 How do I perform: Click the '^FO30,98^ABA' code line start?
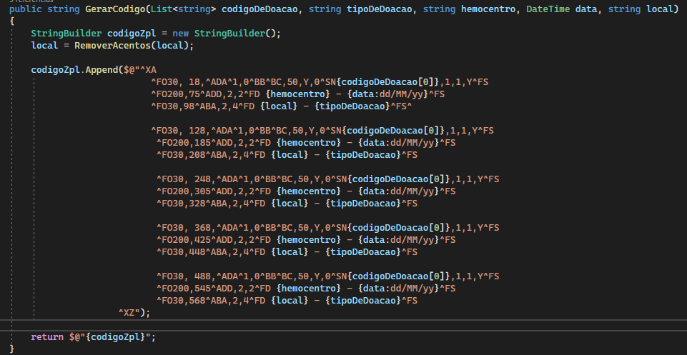coord(182,106)
